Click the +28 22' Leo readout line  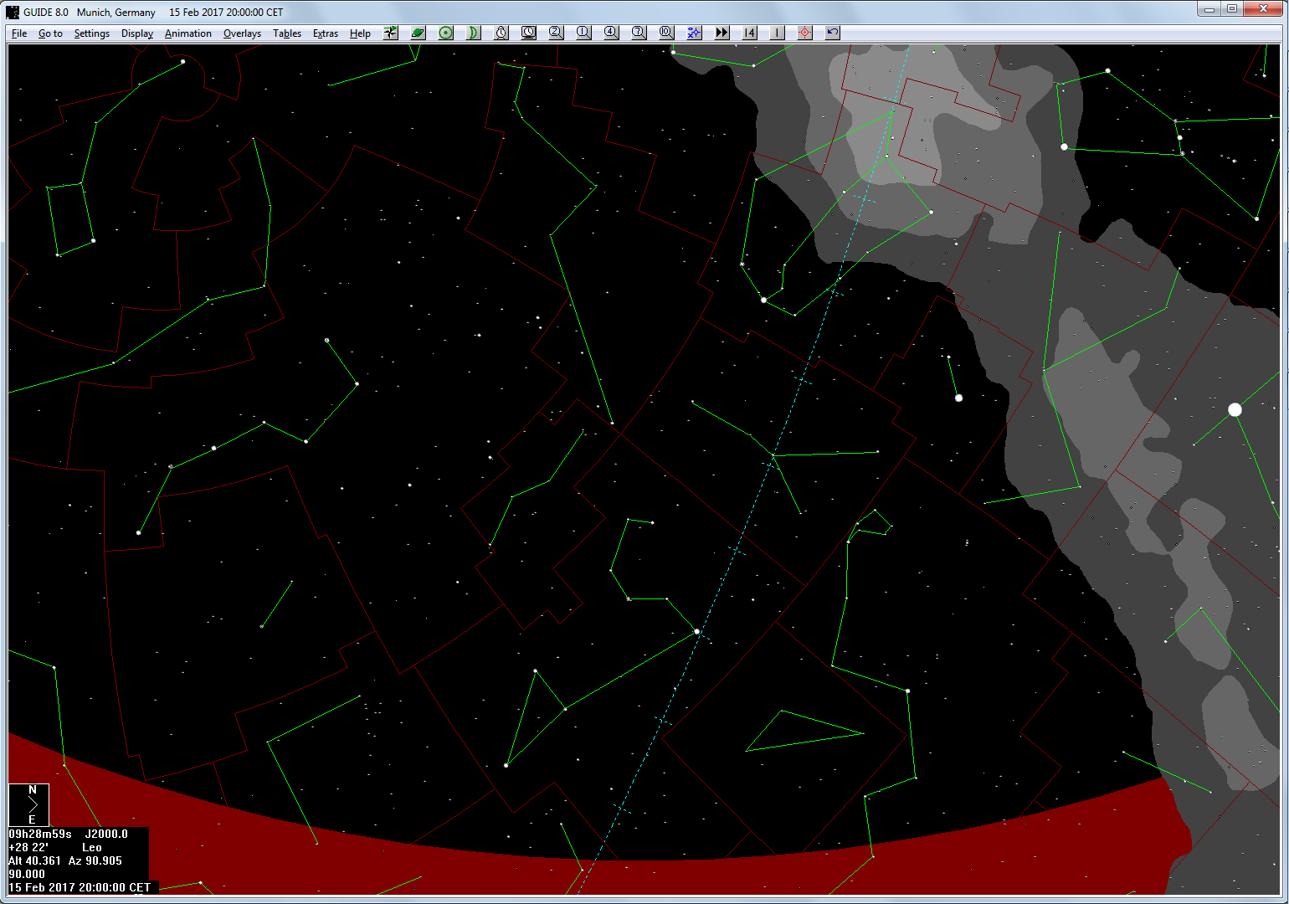[54, 847]
